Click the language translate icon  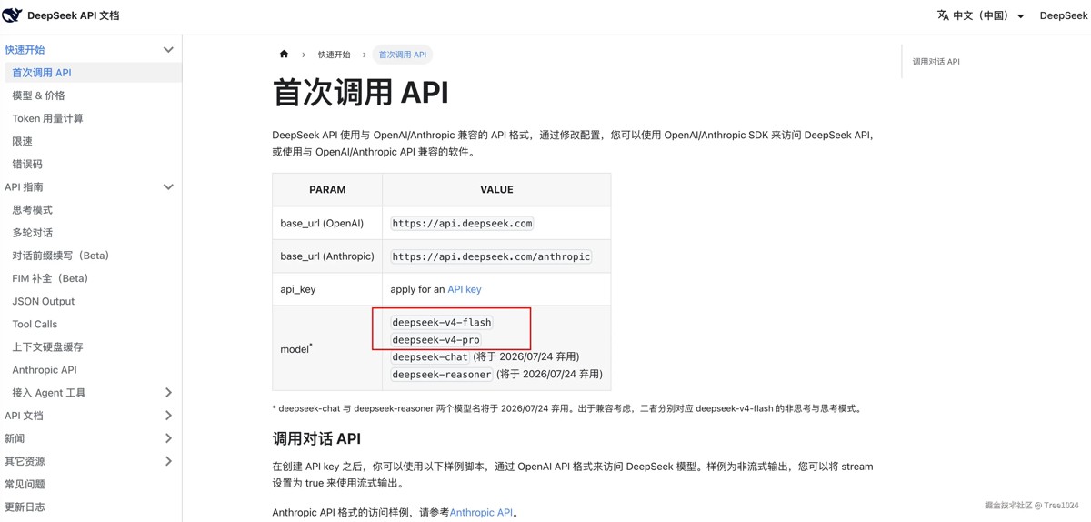tap(943, 15)
